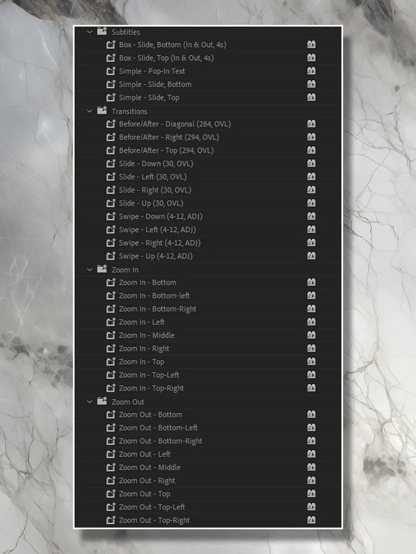Image resolution: width=416 pixels, height=554 pixels.
Task: Select Zoom In - Top-Left preset
Action: (x=149, y=375)
